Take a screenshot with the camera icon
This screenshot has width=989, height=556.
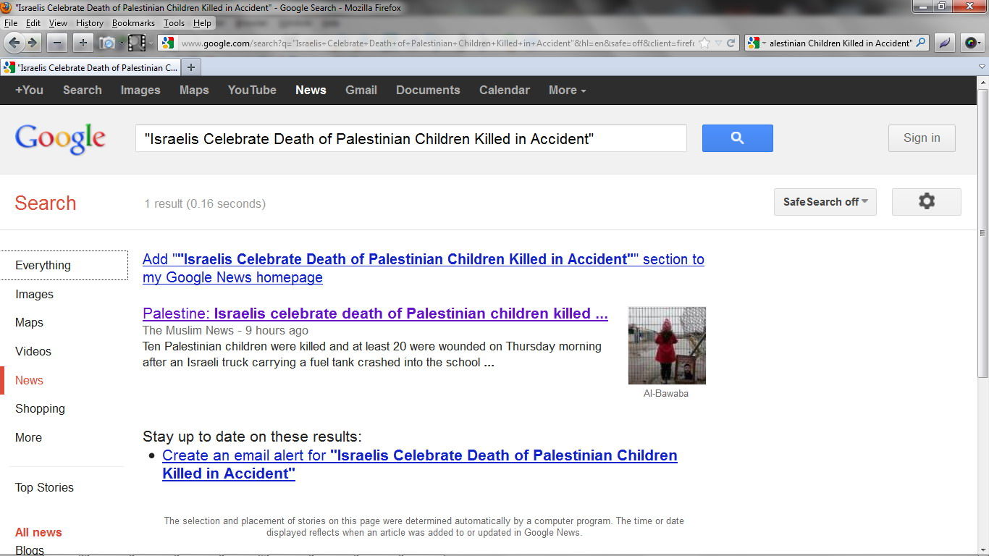(x=107, y=43)
